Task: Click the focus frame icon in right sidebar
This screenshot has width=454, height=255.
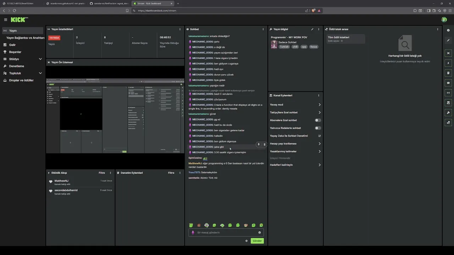Action: pos(448,53)
